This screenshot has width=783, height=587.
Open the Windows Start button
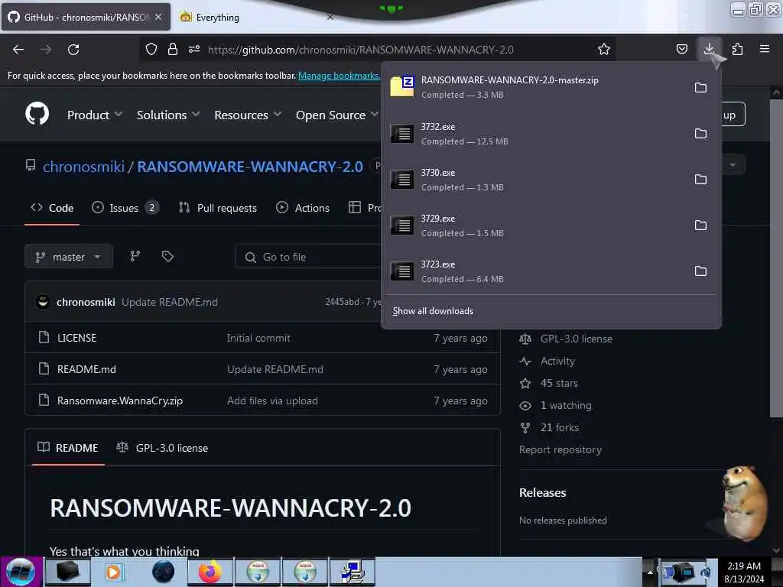click(x=21, y=572)
